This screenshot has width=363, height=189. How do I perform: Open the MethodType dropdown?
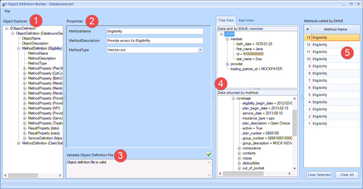coord(200,50)
